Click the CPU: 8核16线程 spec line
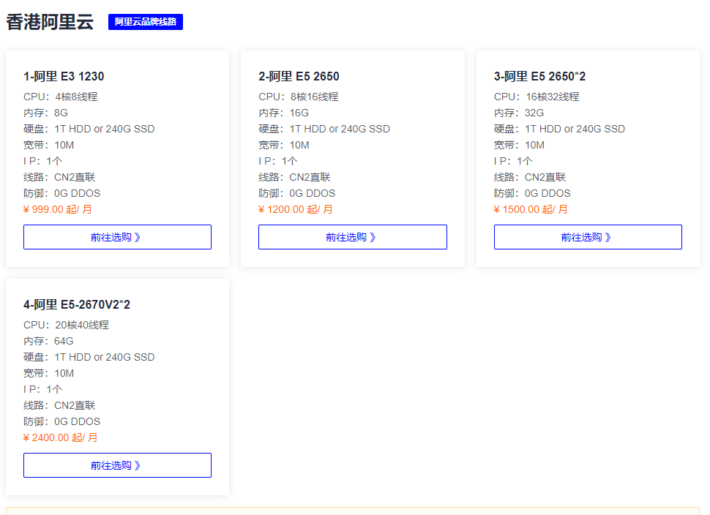Image resolution: width=710 pixels, height=515 pixels. tap(299, 97)
